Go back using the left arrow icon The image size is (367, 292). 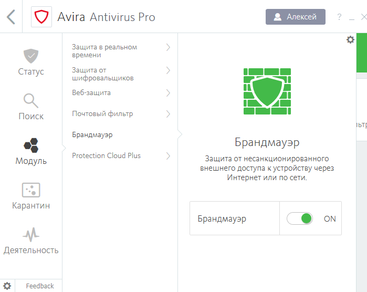[x=11, y=17]
